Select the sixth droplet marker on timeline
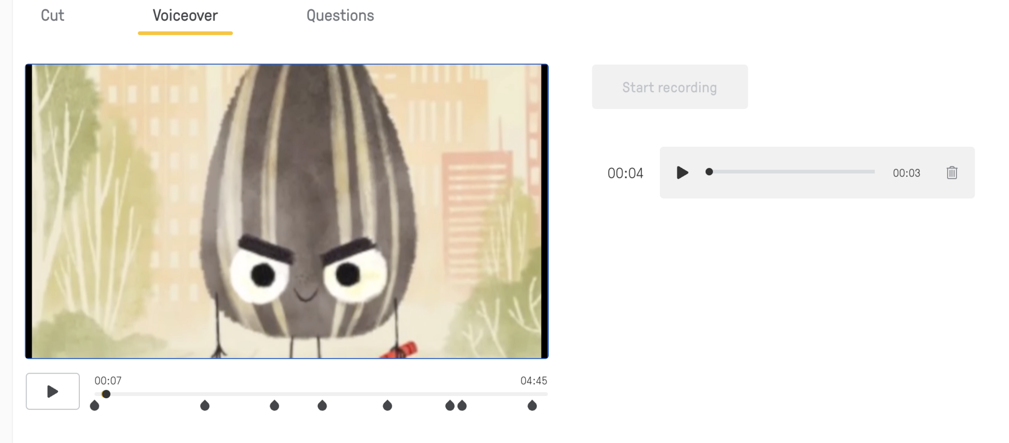Screen dimensions: 1009x443 click(450, 406)
